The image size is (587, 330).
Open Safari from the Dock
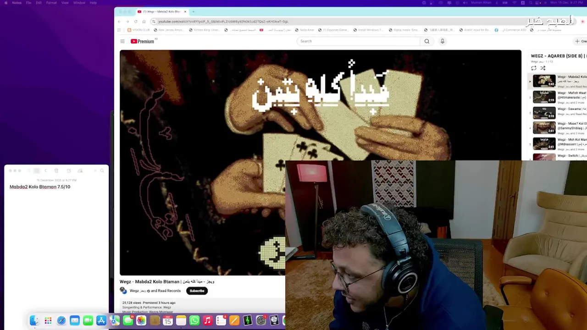61,320
